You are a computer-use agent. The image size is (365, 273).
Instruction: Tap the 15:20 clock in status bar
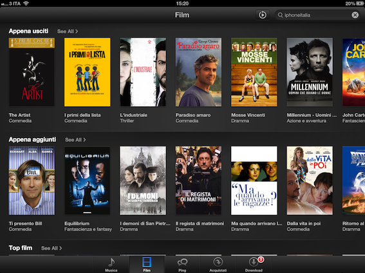point(182,3)
